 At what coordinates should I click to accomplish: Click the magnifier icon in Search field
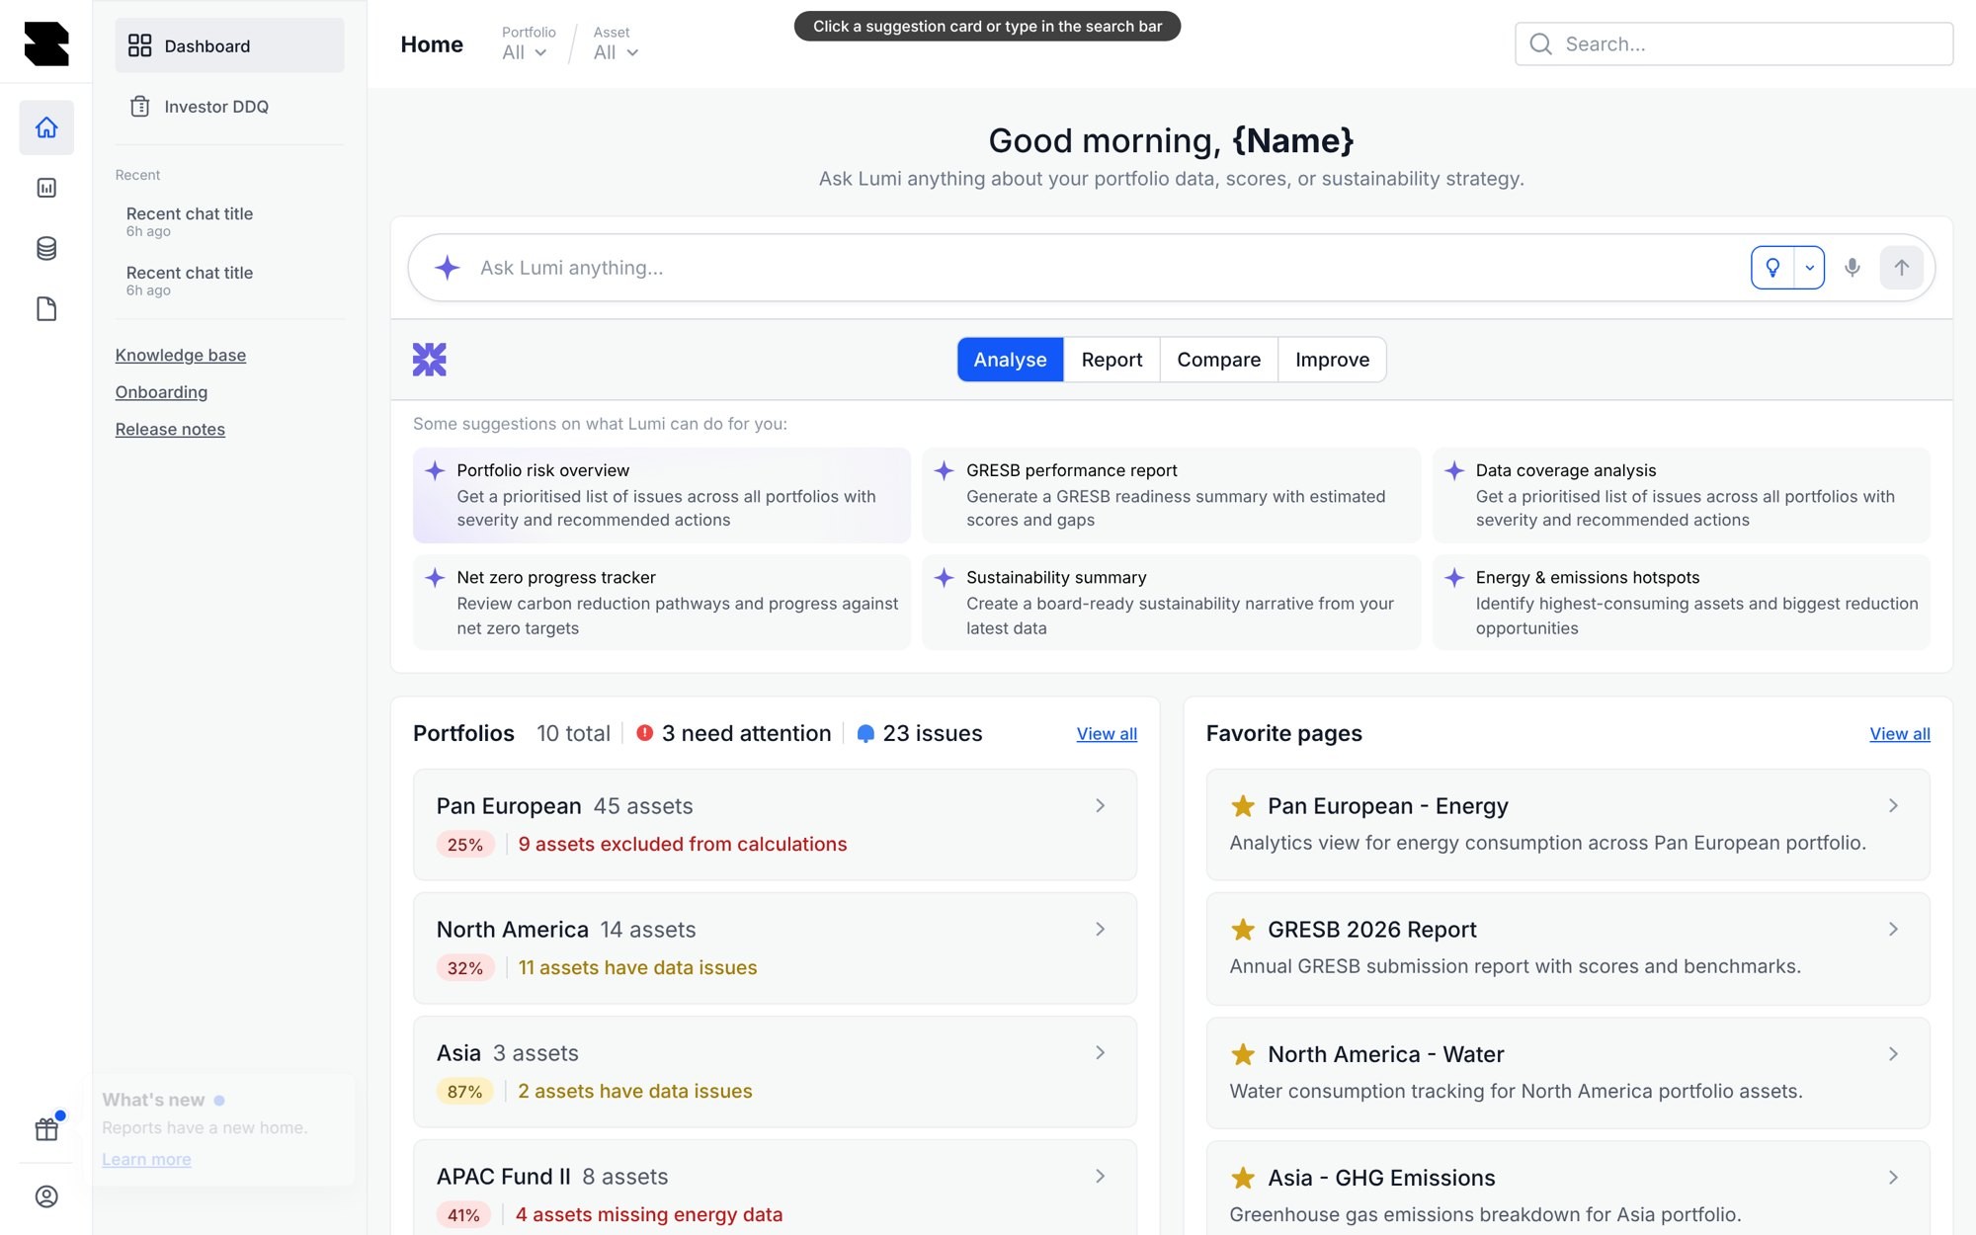tap(1540, 44)
